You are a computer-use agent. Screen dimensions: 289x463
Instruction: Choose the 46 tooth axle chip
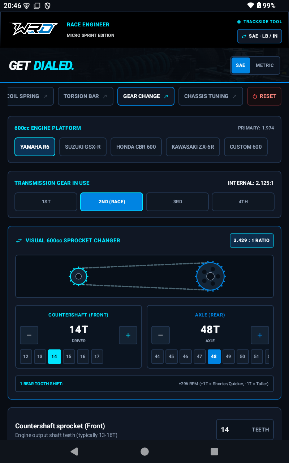[x=186, y=357]
